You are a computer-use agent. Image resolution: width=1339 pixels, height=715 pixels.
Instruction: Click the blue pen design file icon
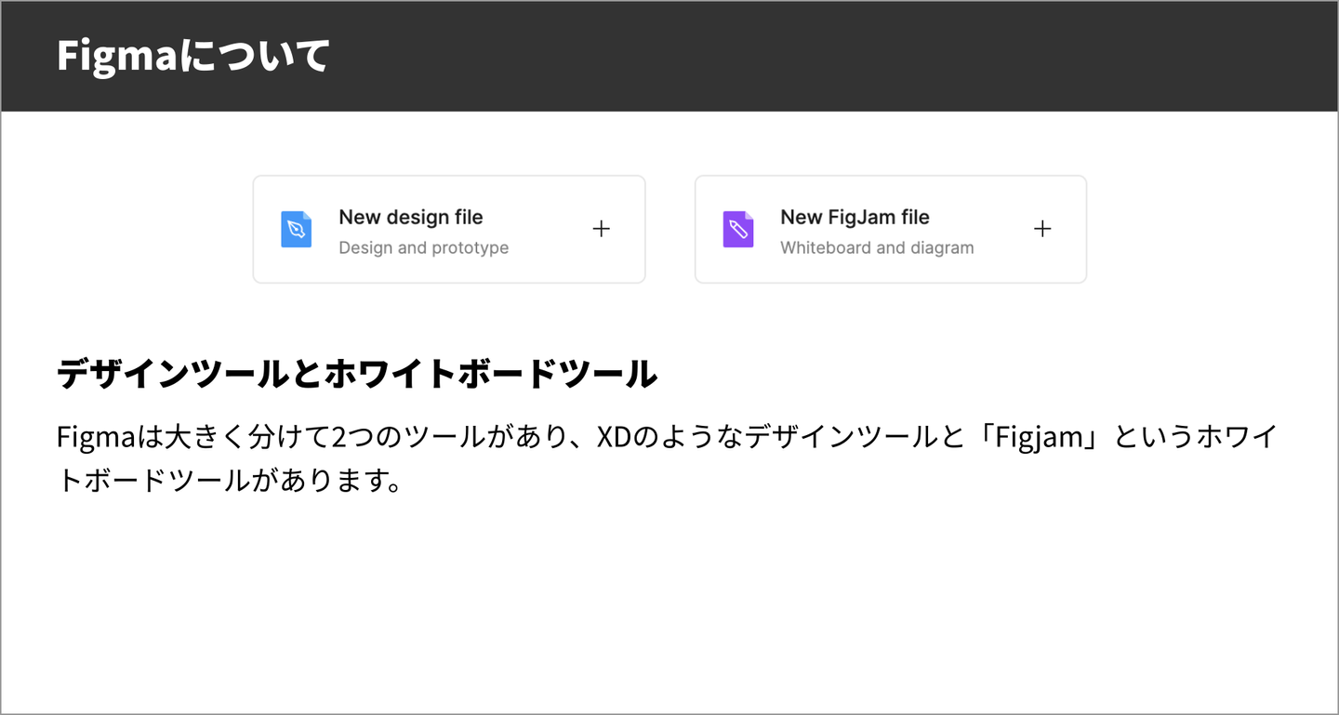(296, 229)
